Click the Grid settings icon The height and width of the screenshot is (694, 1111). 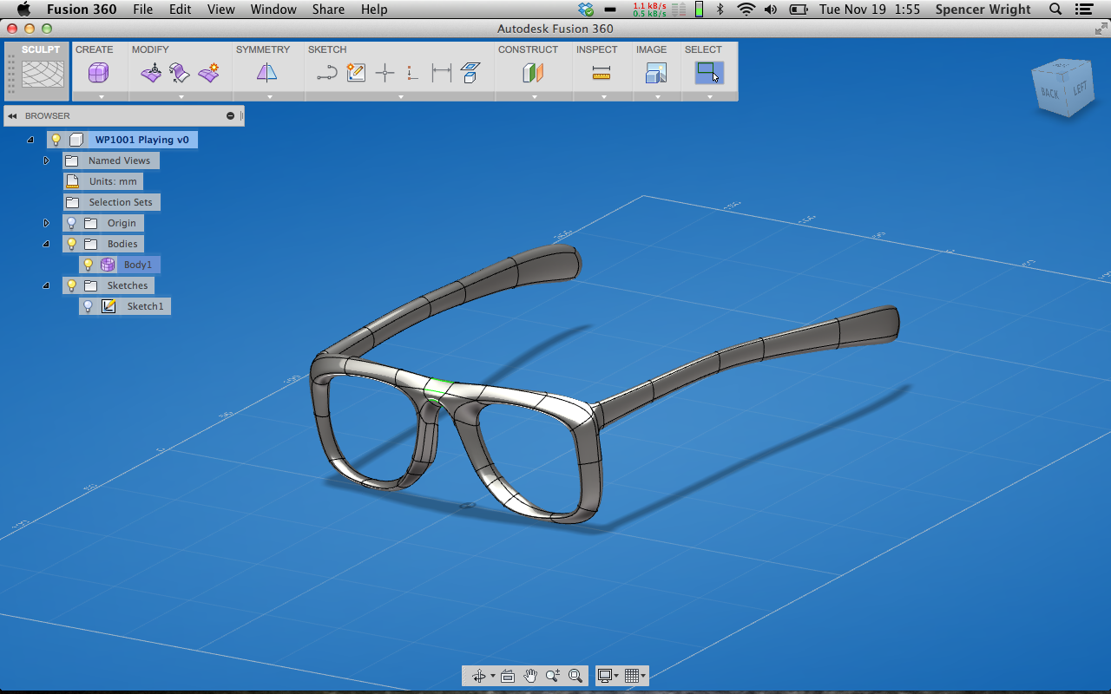(x=632, y=676)
